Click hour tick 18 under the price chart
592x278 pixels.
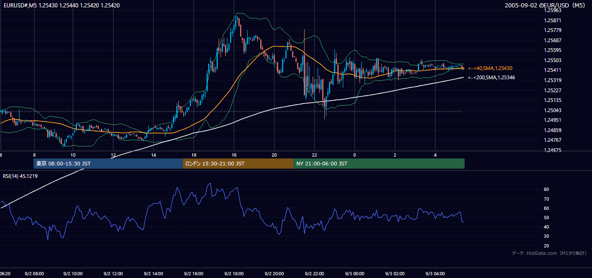point(234,155)
